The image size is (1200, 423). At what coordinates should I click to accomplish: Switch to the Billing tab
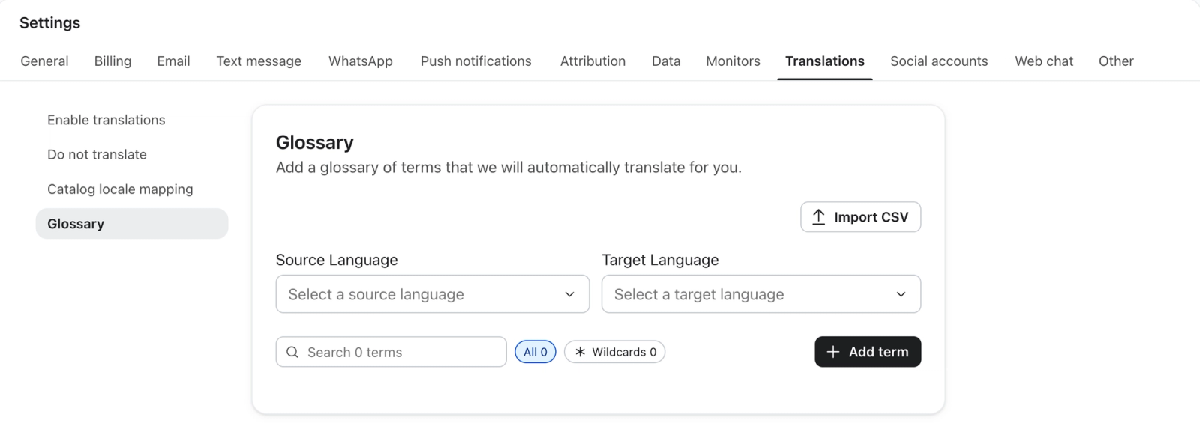[112, 61]
